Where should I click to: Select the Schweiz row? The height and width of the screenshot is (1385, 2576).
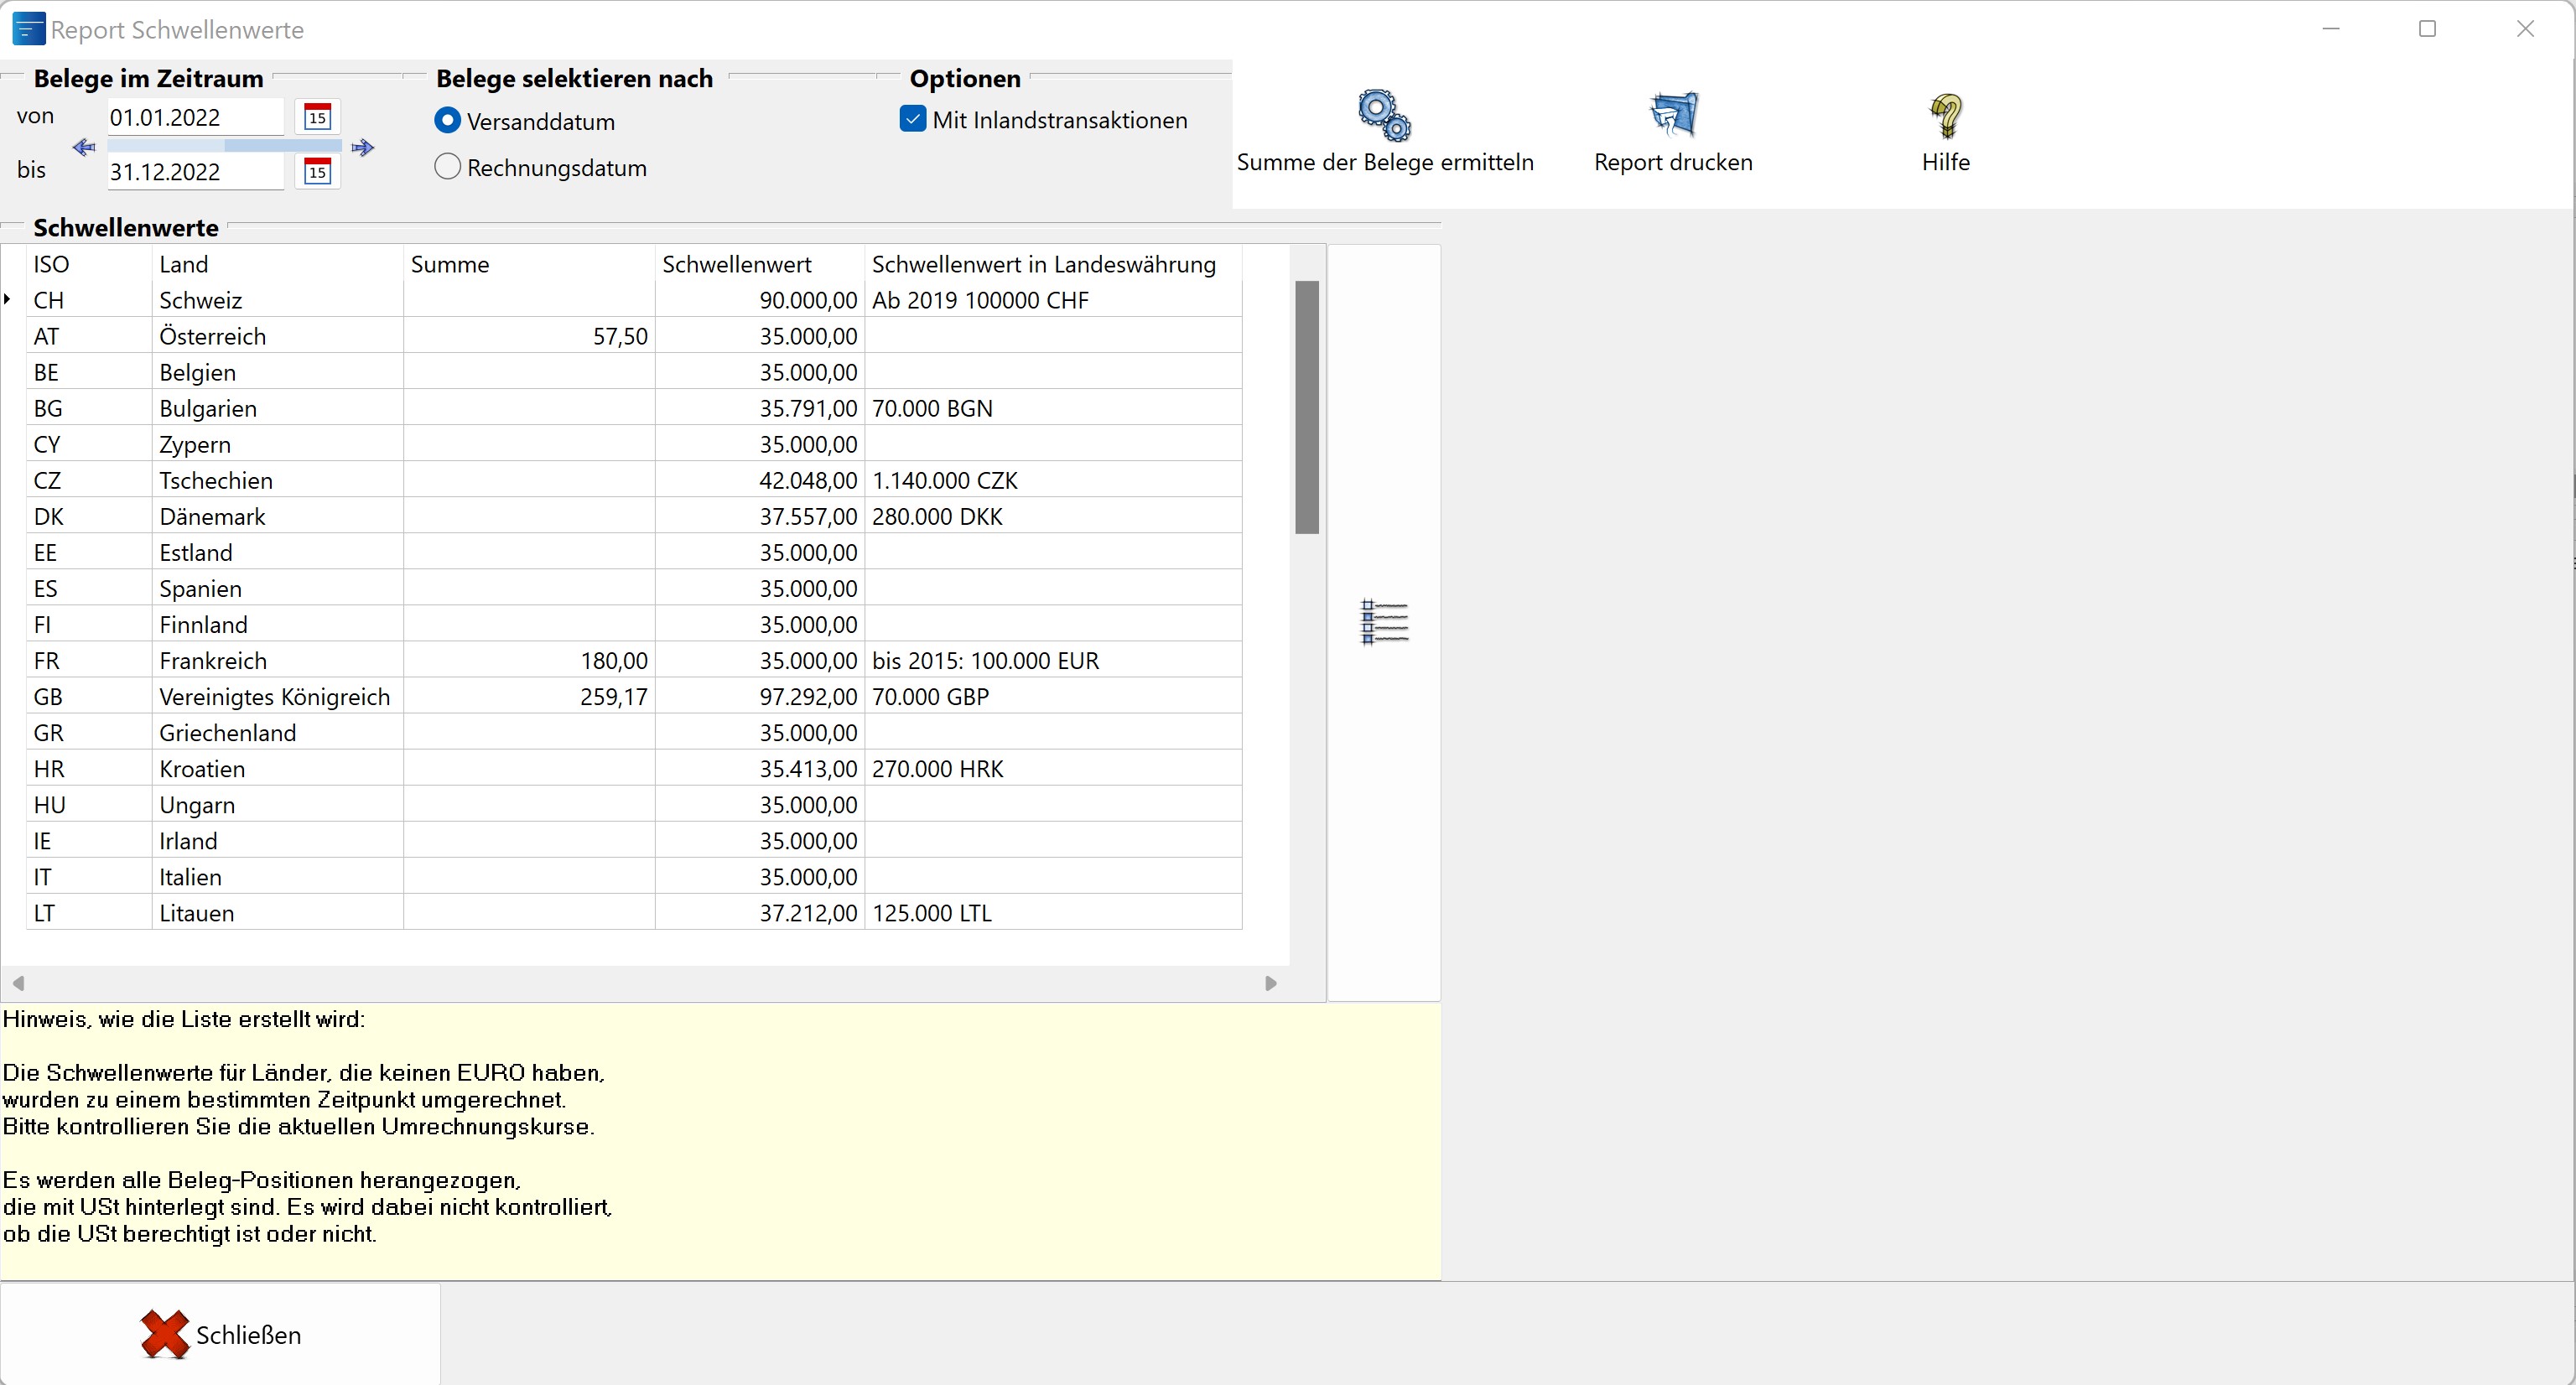click(634, 300)
